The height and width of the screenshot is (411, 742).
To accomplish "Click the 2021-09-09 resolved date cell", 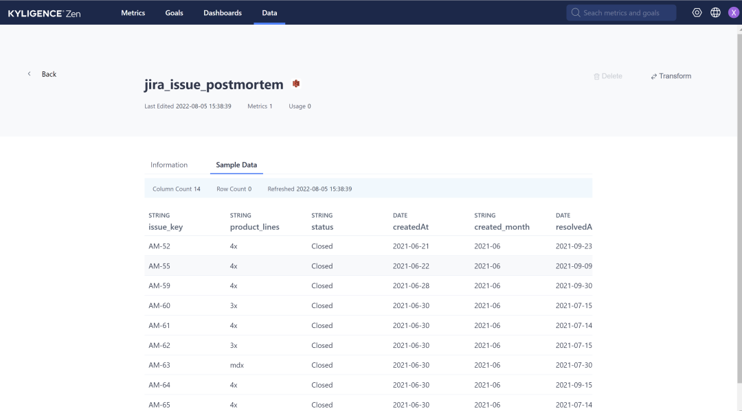I will pos(574,266).
